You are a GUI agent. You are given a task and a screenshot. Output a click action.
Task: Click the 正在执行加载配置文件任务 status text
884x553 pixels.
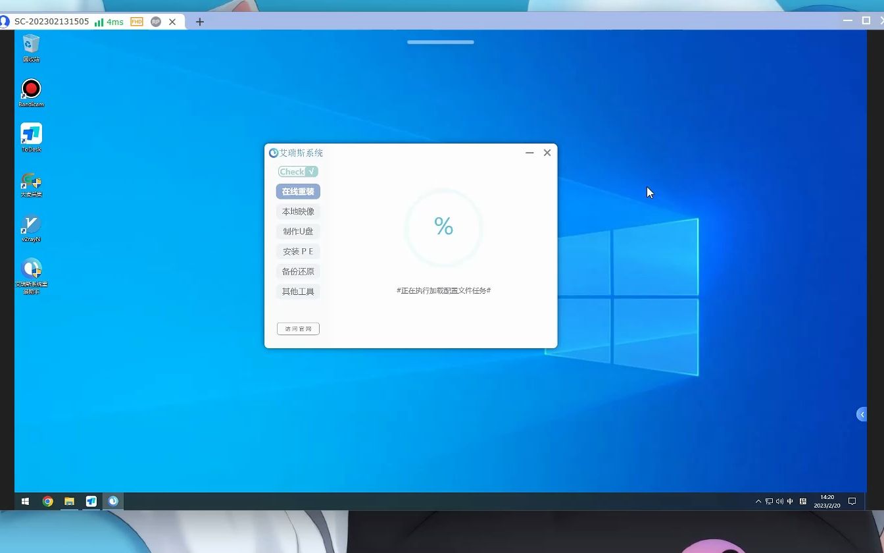(444, 290)
